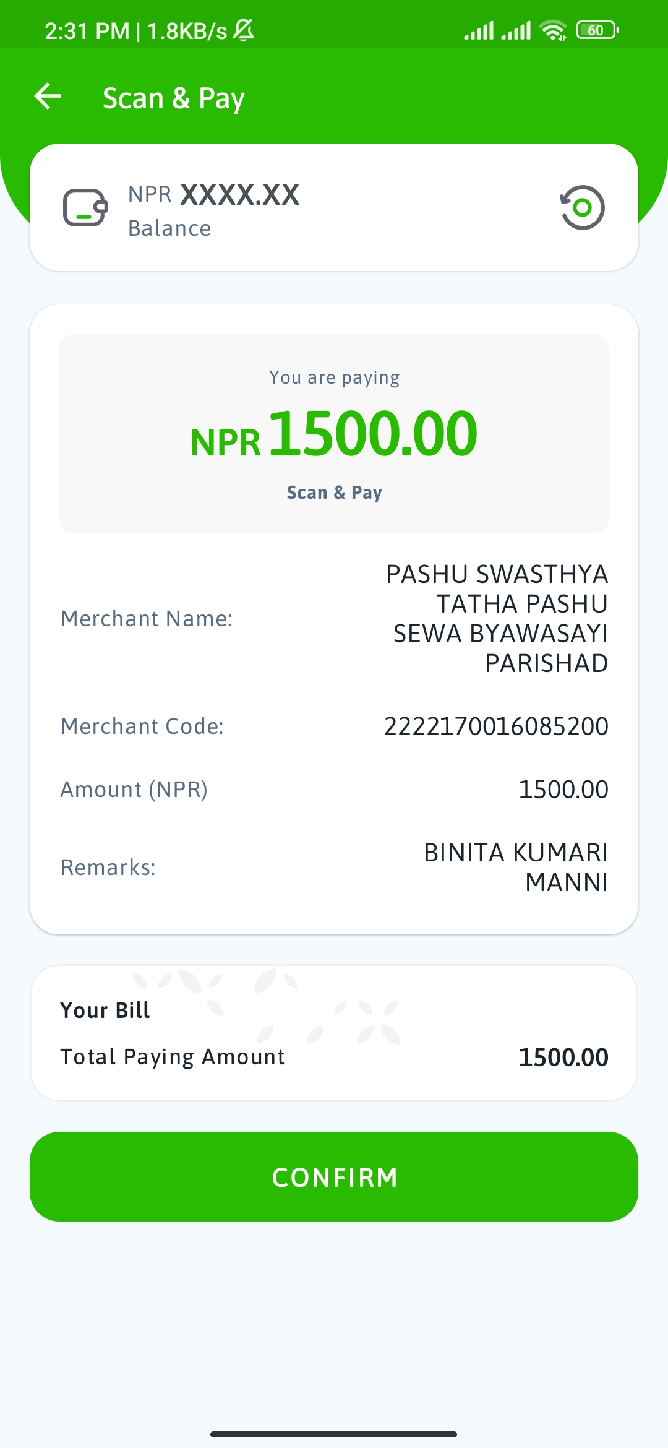The image size is (668, 1448).
Task: Tap the wallet icon
Action: pyautogui.click(x=85, y=207)
